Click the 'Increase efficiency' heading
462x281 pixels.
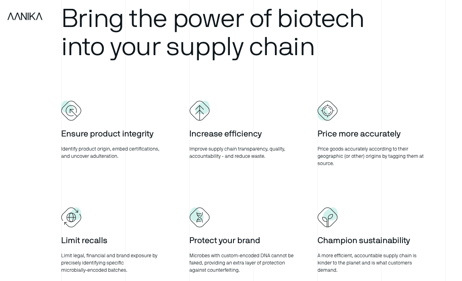click(225, 134)
